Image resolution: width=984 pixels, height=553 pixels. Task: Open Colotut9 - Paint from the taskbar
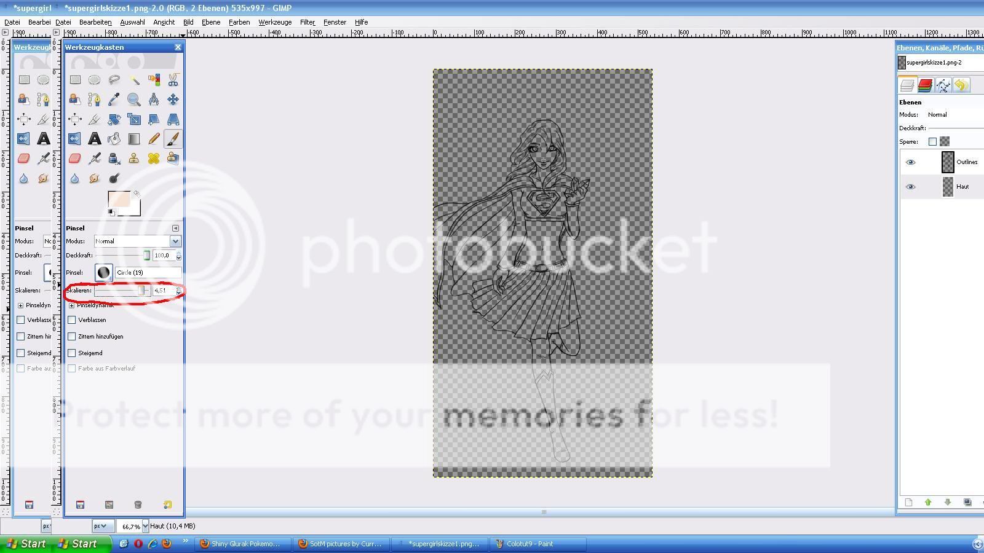tap(538, 544)
